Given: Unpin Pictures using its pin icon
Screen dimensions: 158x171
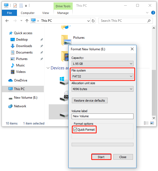Looking at the screenshot, I should [x=42, y=59].
